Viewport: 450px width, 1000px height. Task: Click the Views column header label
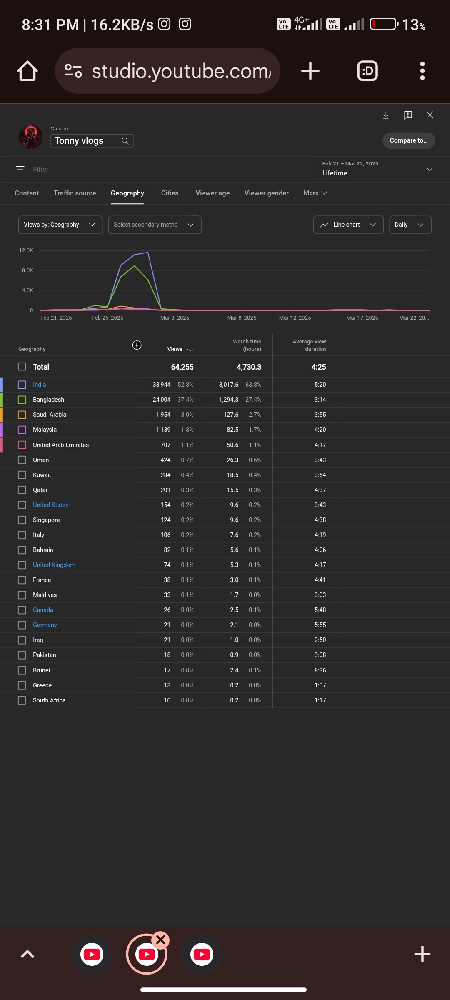click(x=175, y=349)
